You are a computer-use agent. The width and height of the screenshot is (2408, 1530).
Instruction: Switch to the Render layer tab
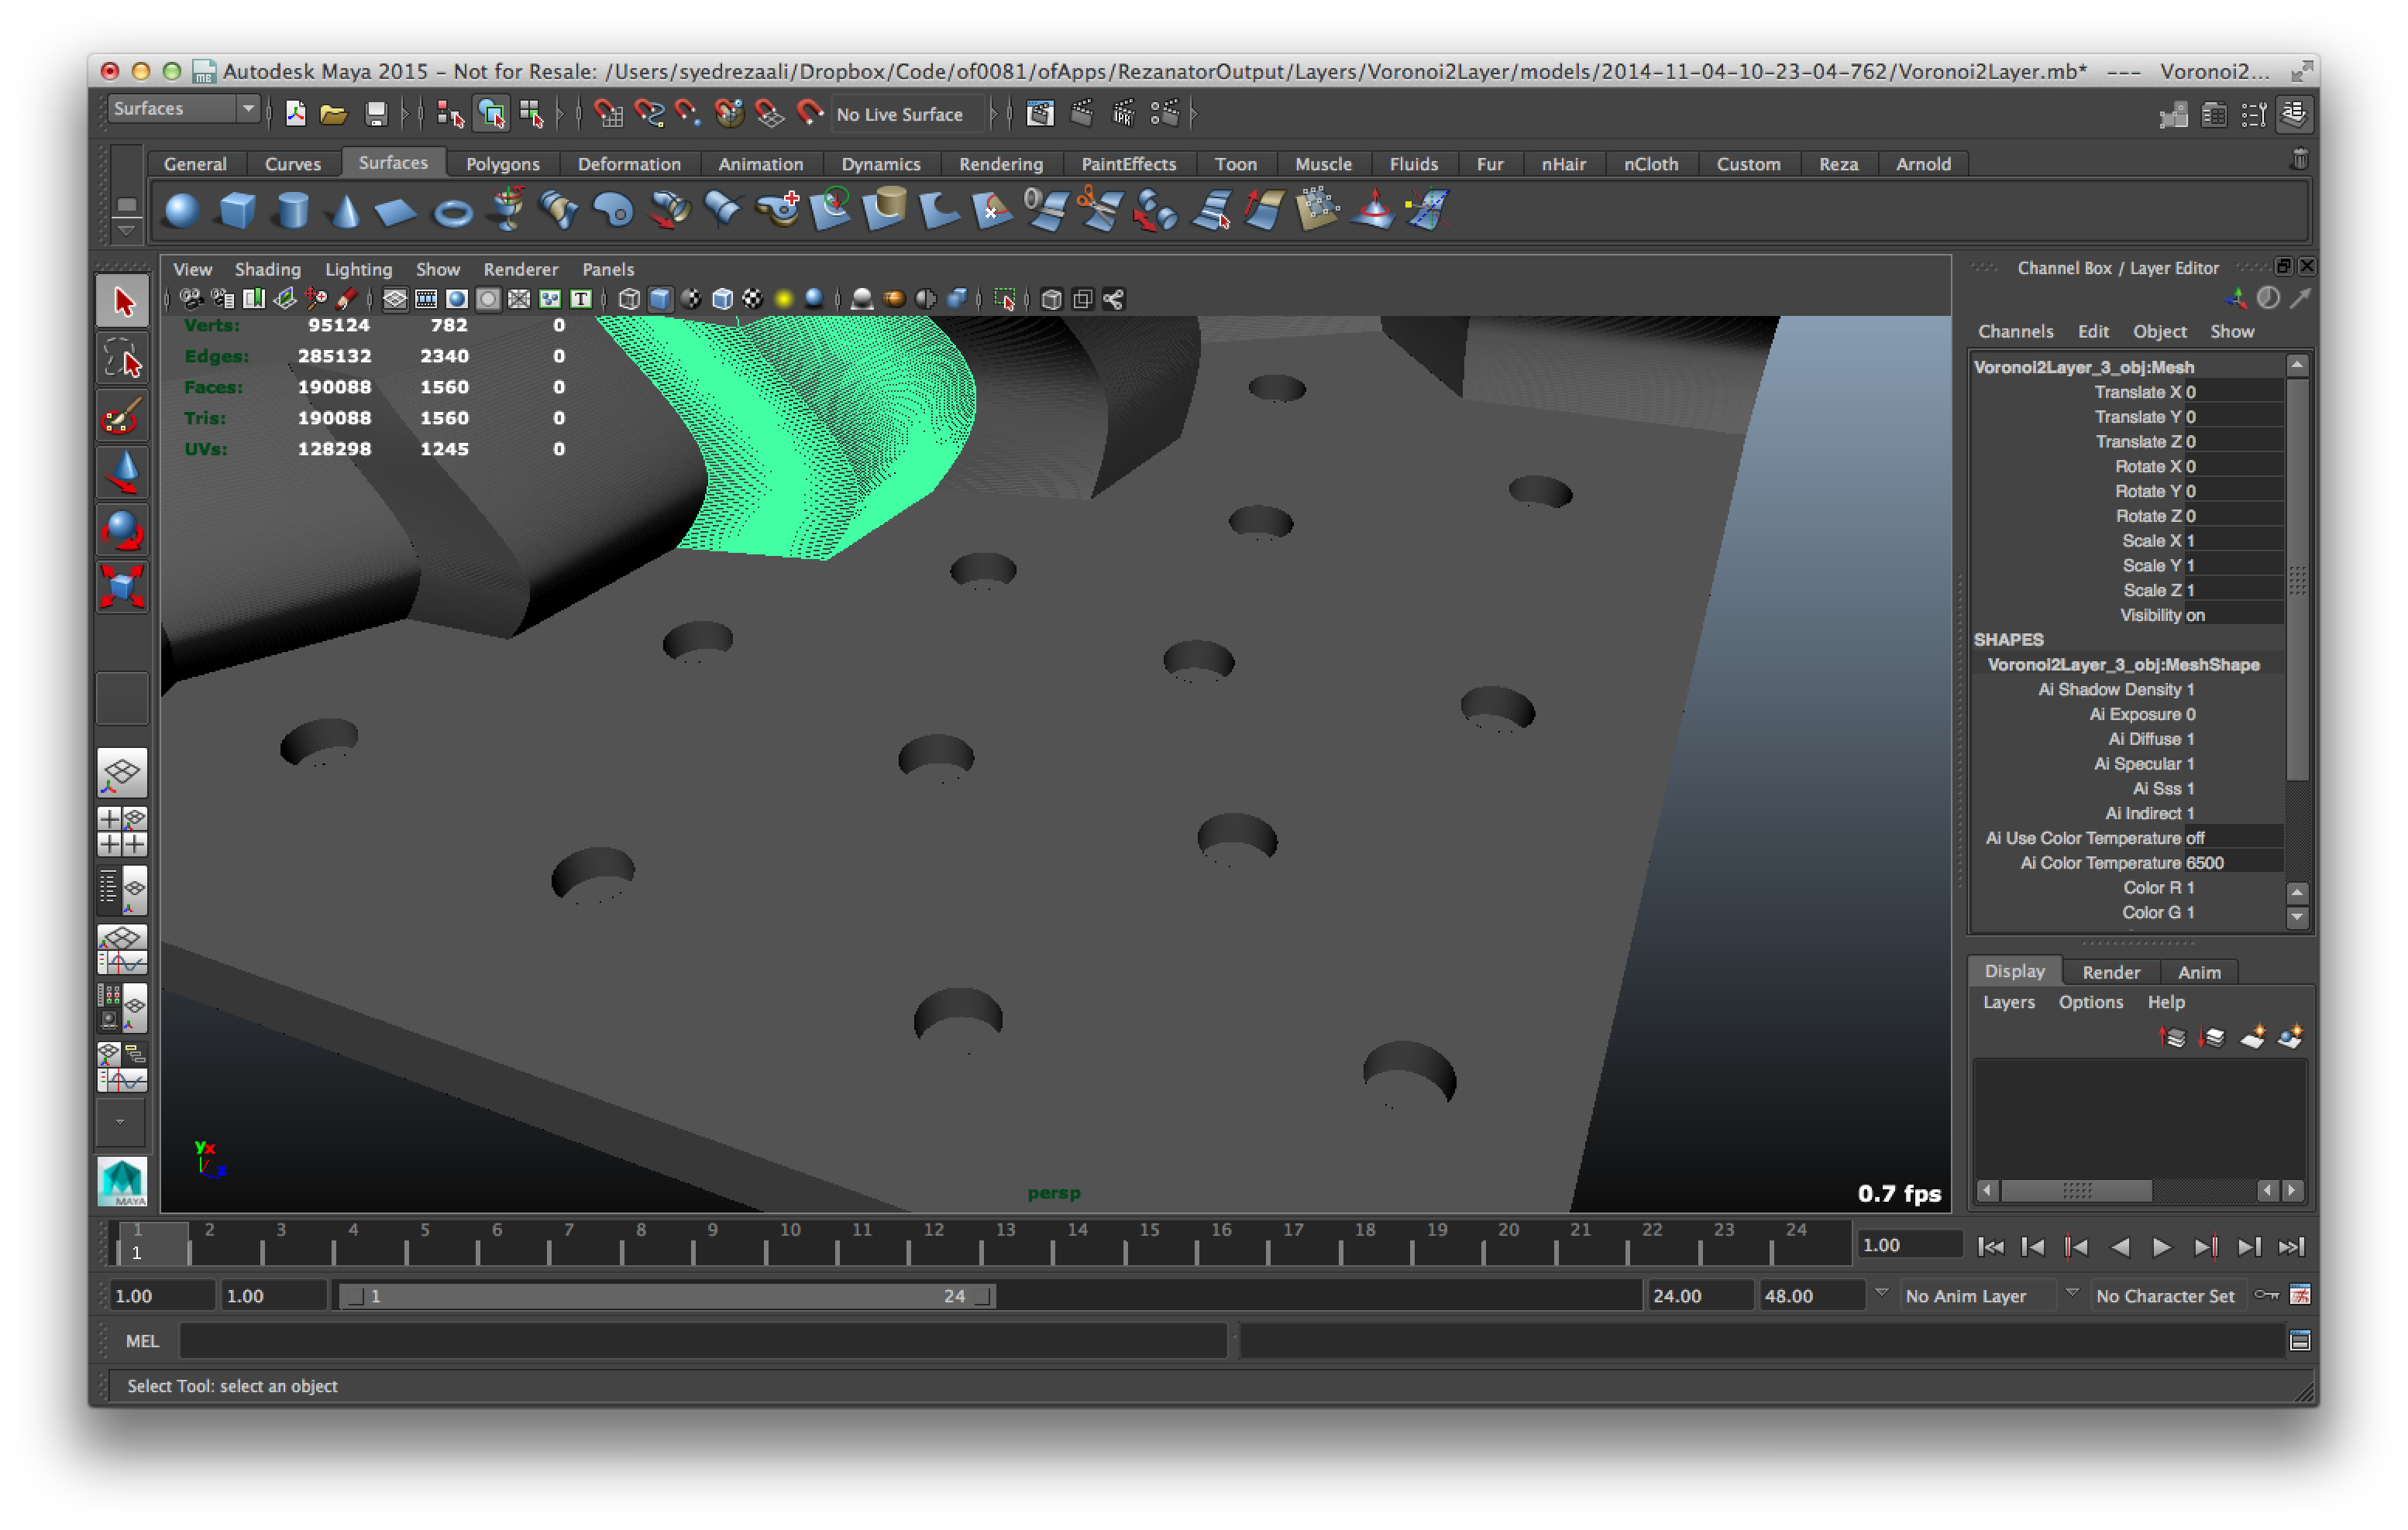point(2111,972)
